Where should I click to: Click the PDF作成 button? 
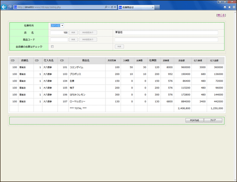[194, 120]
